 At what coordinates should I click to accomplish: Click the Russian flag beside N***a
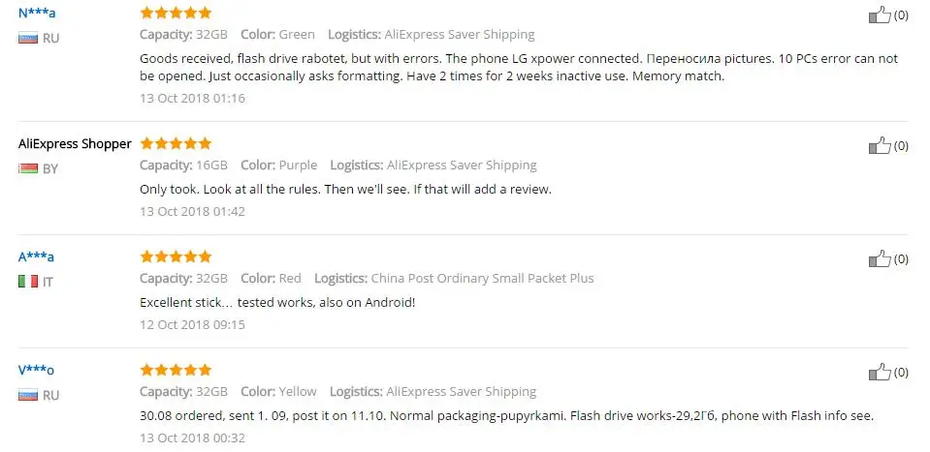coord(28,39)
